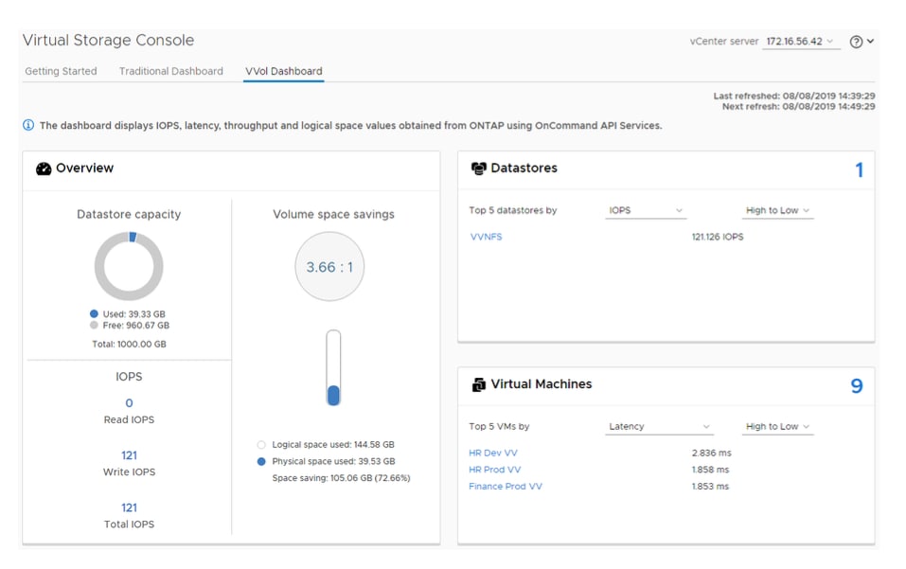The height and width of the screenshot is (569, 906).
Task: Open the help question mark icon
Action: click(x=856, y=42)
